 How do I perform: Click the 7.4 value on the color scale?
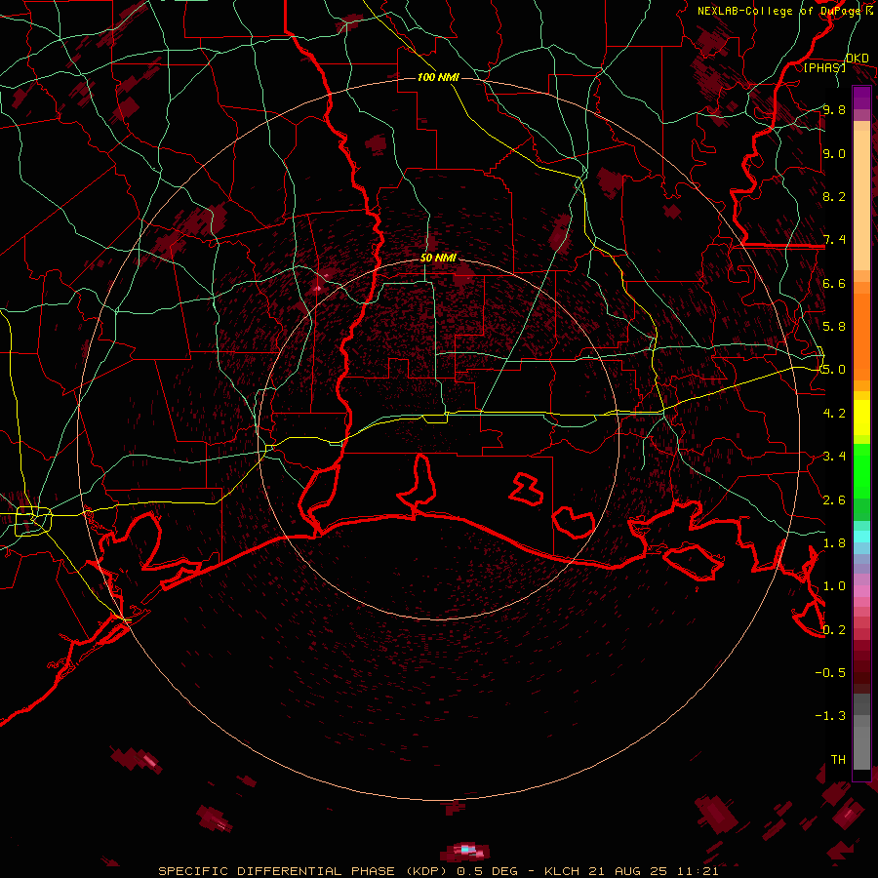834,240
